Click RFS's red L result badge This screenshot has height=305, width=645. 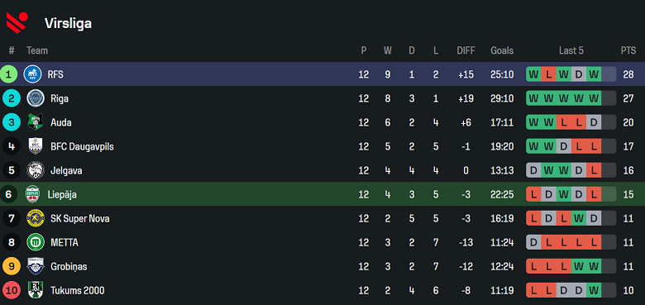(x=548, y=74)
